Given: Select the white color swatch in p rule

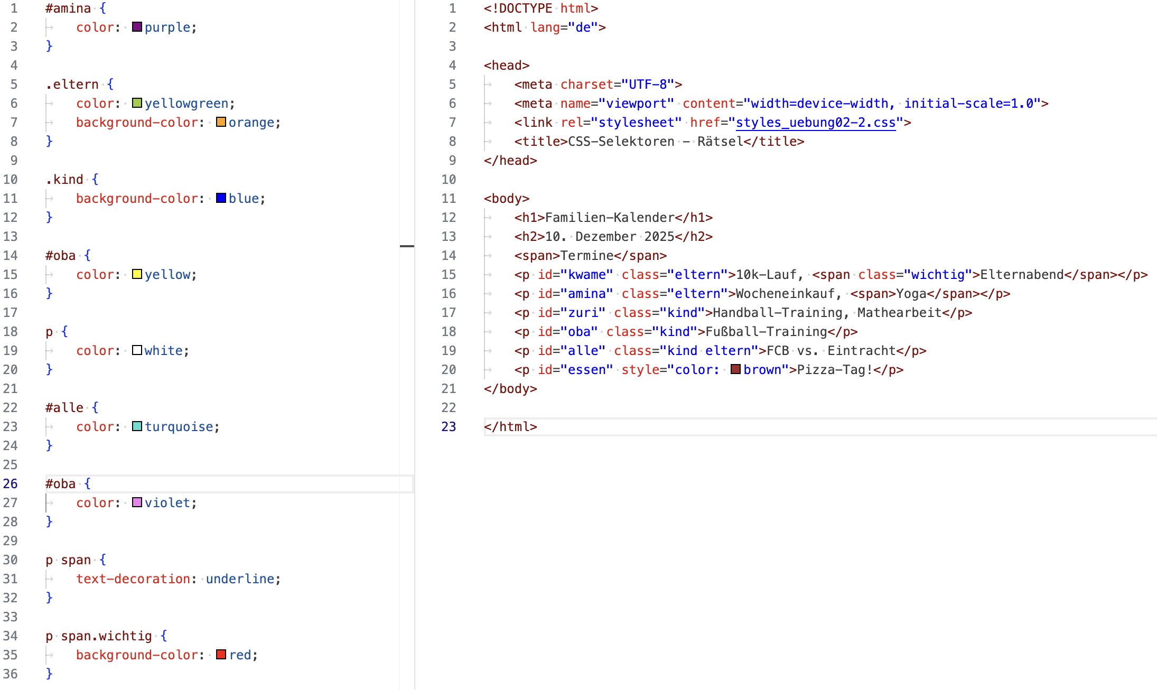Looking at the screenshot, I should [137, 350].
